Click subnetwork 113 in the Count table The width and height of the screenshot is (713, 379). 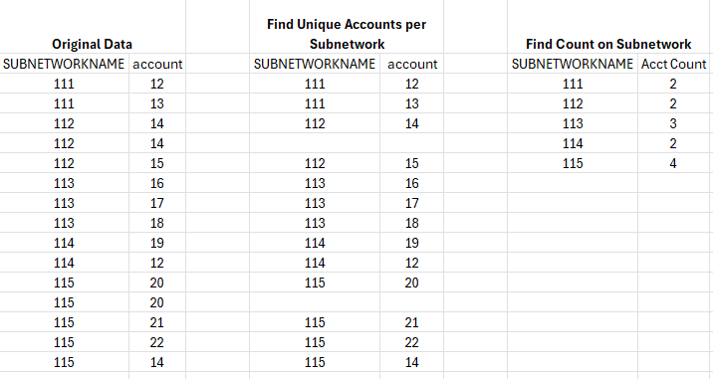573,124
